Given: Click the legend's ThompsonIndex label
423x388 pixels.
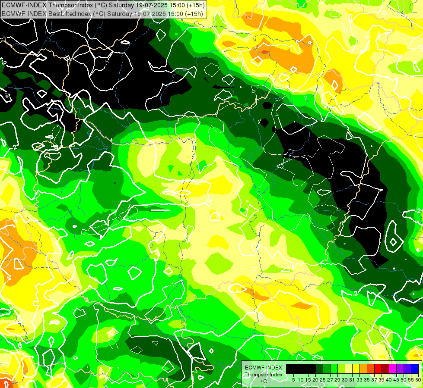Looking at the screenshot, I should [264, 375].
